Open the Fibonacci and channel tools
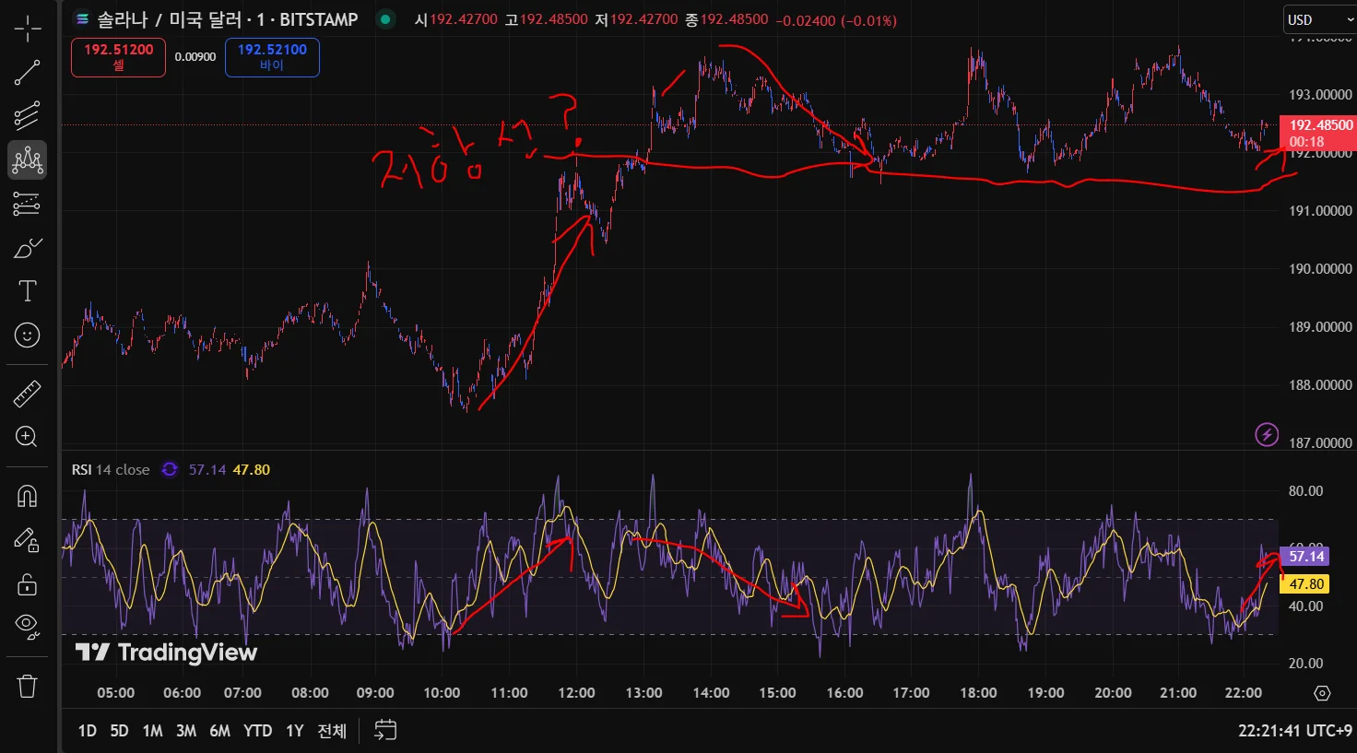The image size is (1357, 753). [28, 116]
